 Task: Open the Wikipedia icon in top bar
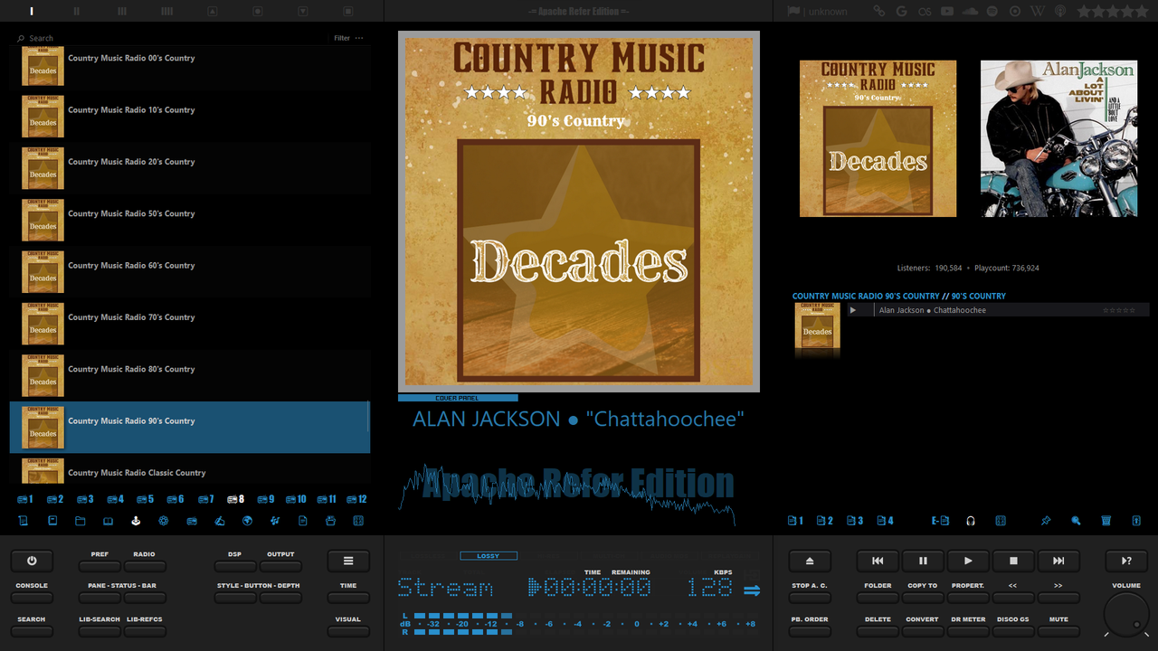(1038, 11)
